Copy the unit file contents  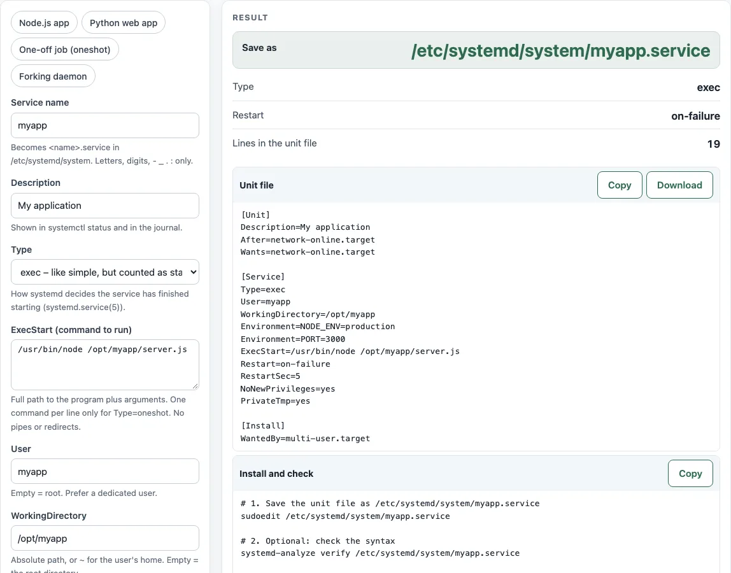[x=620, y=185]
